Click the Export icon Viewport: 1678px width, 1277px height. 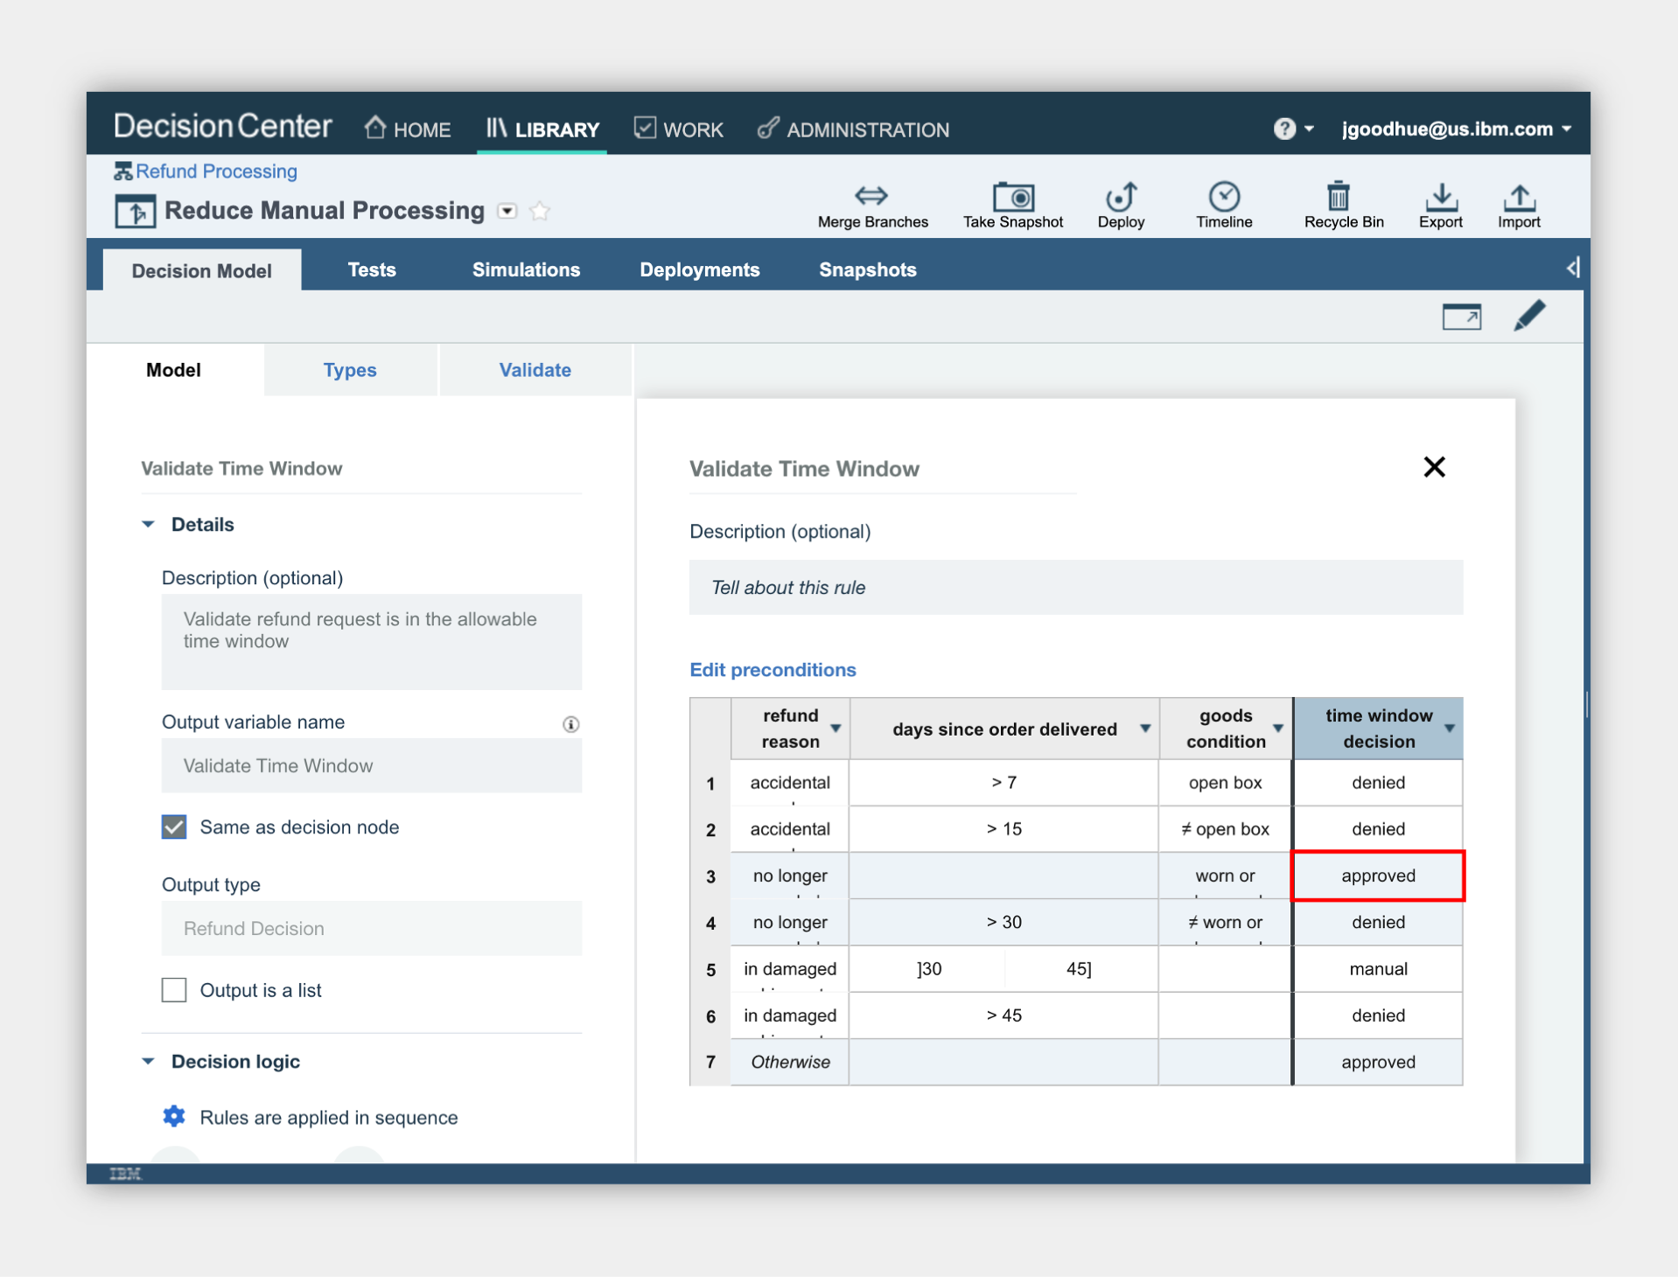[x=1441, y=197]
